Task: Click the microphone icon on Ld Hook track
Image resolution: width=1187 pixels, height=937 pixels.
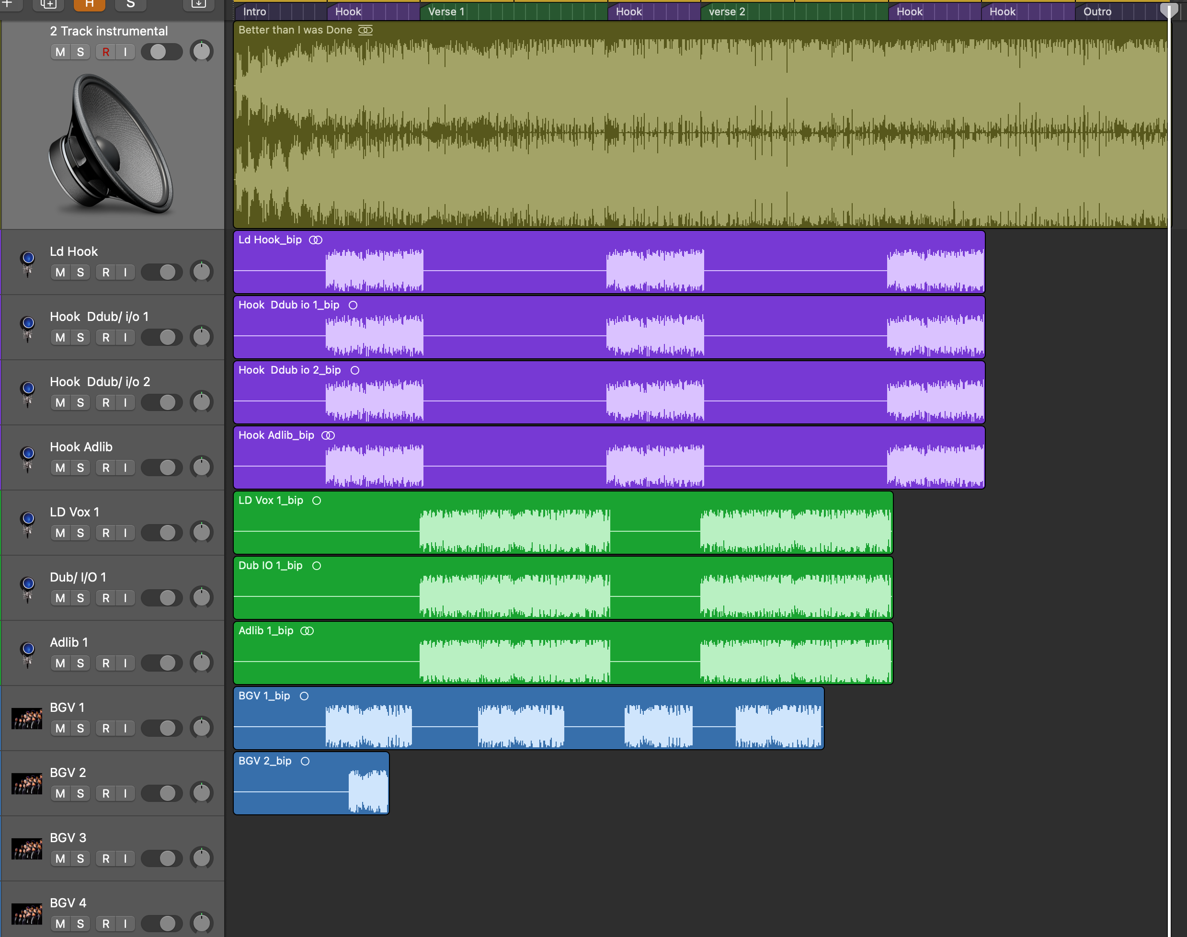Action: [27, 263]
